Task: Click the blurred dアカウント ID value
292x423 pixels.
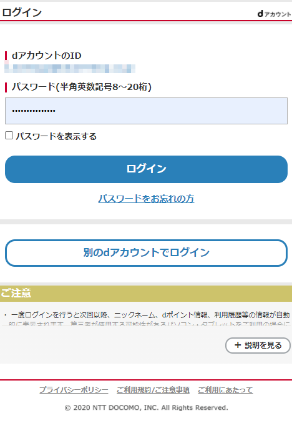Action: pos(70,69)
